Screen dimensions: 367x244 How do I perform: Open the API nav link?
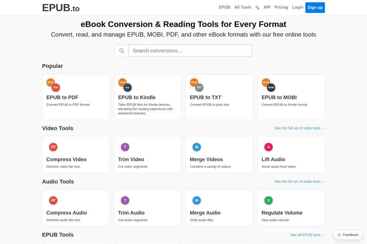[267, 7]
